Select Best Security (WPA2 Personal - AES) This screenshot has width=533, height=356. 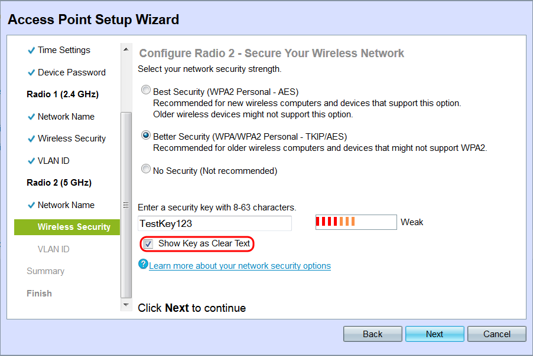click(x=145, y=91)
